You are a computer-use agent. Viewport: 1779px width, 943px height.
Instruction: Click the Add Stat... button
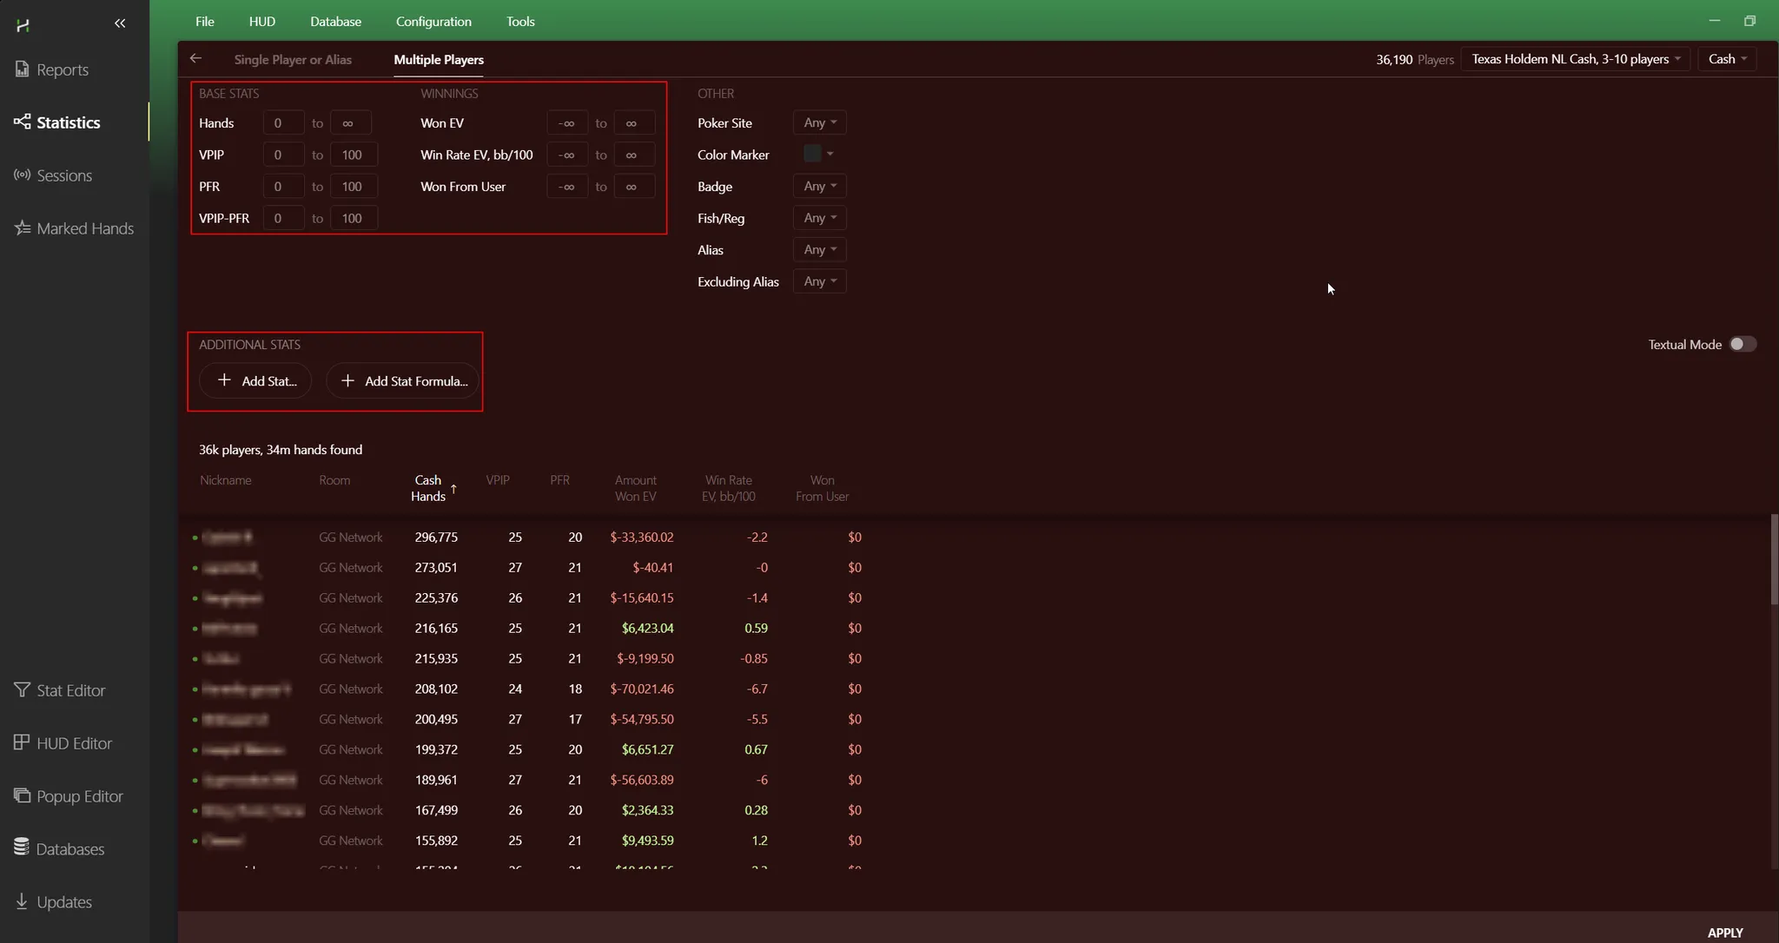tap(255, 380)
